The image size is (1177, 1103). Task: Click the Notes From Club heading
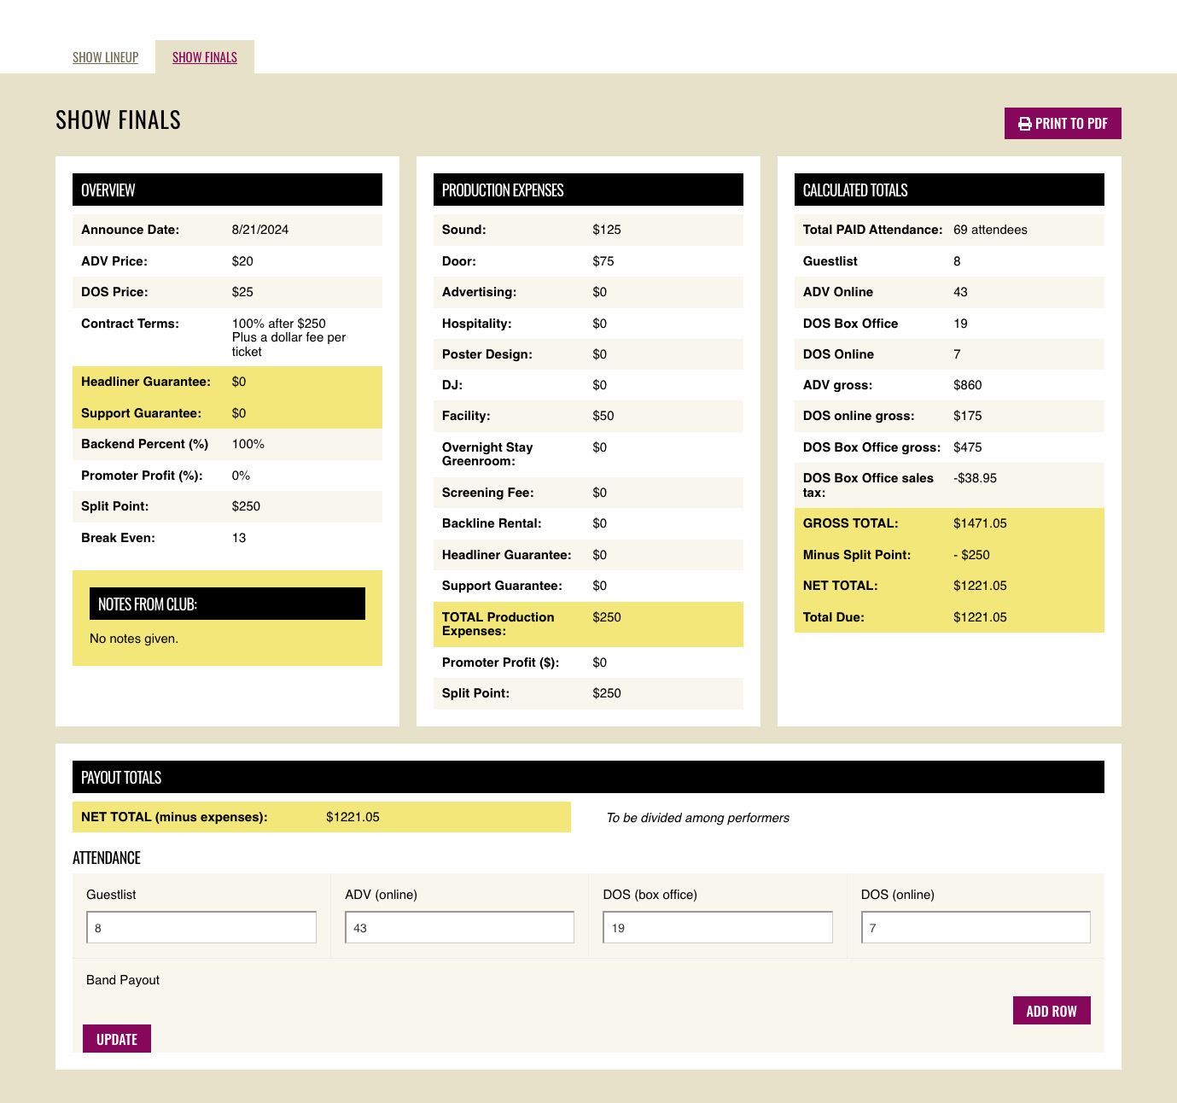[x=227, y=604]
